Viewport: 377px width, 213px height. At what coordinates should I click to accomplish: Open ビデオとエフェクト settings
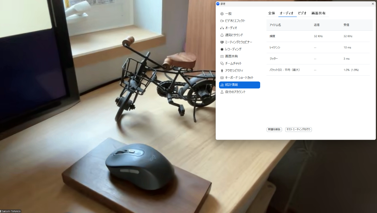pyautogui.click(x=239, y=21)
